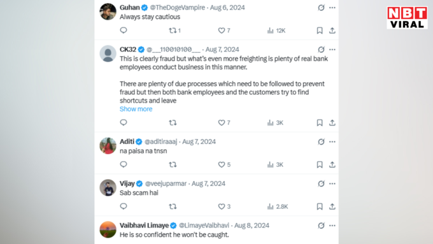This screenshot has width=433, height=244.
Task: Like CK32's tweet about bank fraud
Action: [224, 123]
